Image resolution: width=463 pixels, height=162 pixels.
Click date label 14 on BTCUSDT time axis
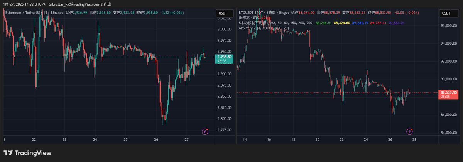(x=245, y=140)
